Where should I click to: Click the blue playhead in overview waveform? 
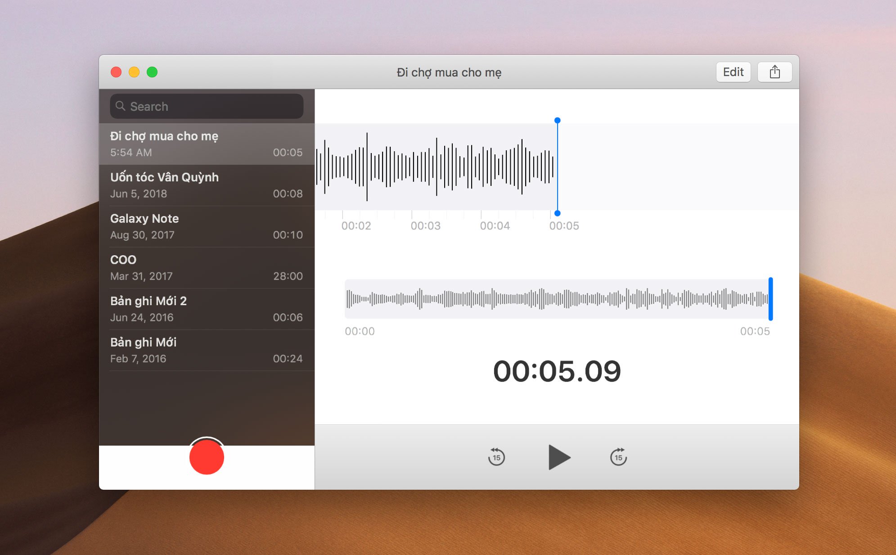(770, 299)
